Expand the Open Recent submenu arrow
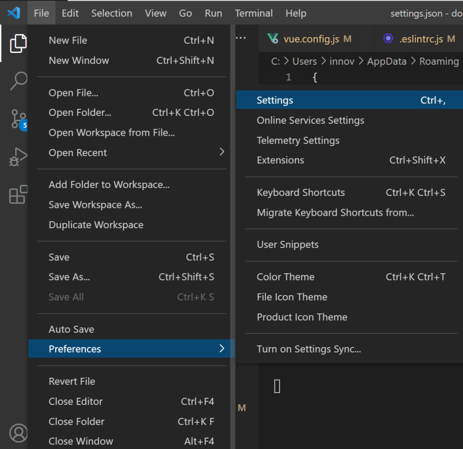Image resolution: width=463 pixels, height=449 pixels. [x=222, y=152]
